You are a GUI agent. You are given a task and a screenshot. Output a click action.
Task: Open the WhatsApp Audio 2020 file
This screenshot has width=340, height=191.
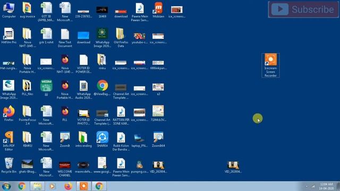point(83,90)
